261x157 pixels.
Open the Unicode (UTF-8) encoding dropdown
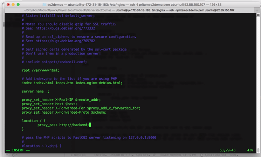point(121,155)
